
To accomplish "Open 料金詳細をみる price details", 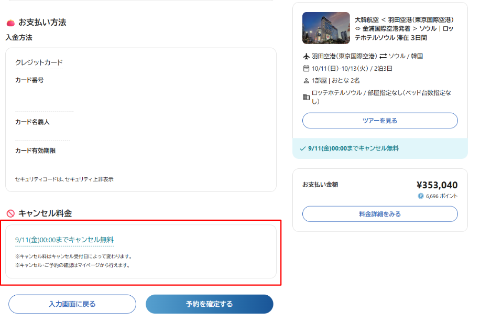I will click(x=380, y=214).
